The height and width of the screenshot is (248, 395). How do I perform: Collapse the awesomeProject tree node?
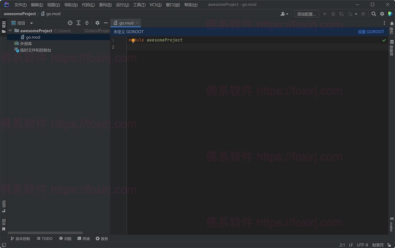tap(10, 30)
